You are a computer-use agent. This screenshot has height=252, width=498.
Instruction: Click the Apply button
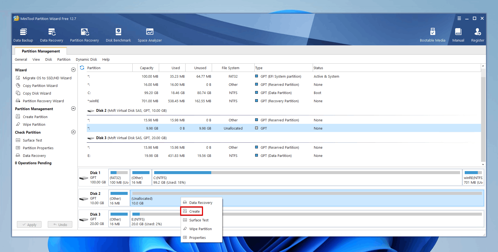29,224
